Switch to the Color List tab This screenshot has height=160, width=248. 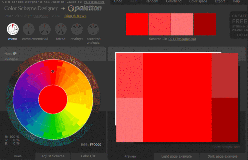(88, 156)
